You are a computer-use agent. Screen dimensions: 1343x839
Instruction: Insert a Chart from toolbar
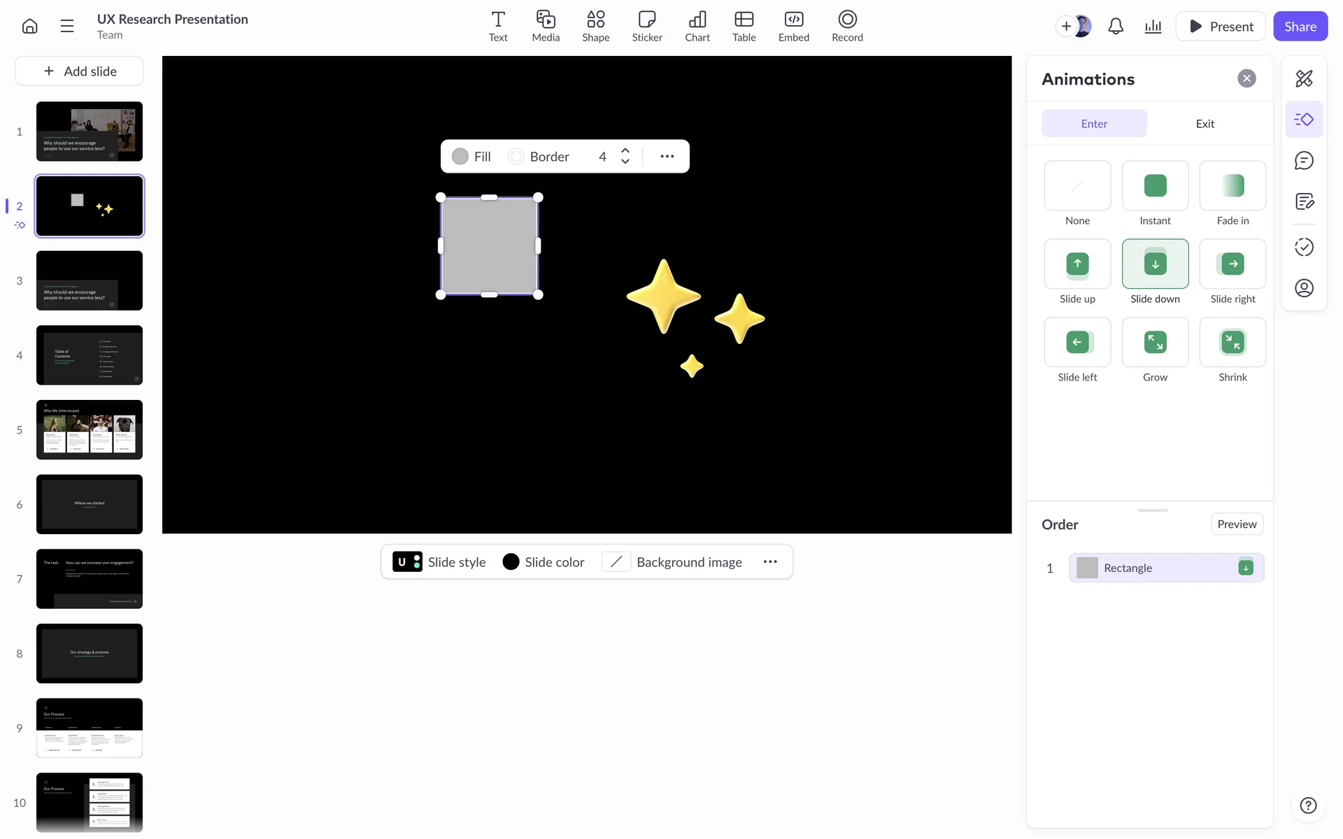[697, 27]
